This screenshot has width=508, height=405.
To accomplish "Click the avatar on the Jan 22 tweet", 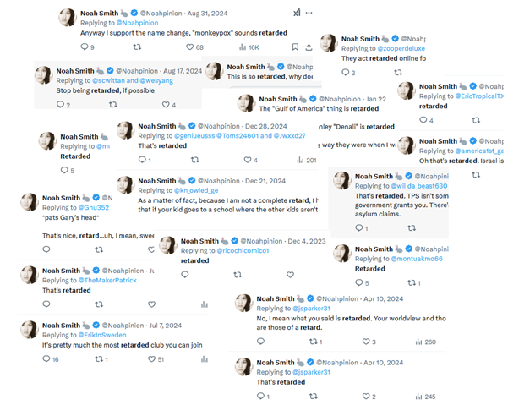I will point(245,103).
